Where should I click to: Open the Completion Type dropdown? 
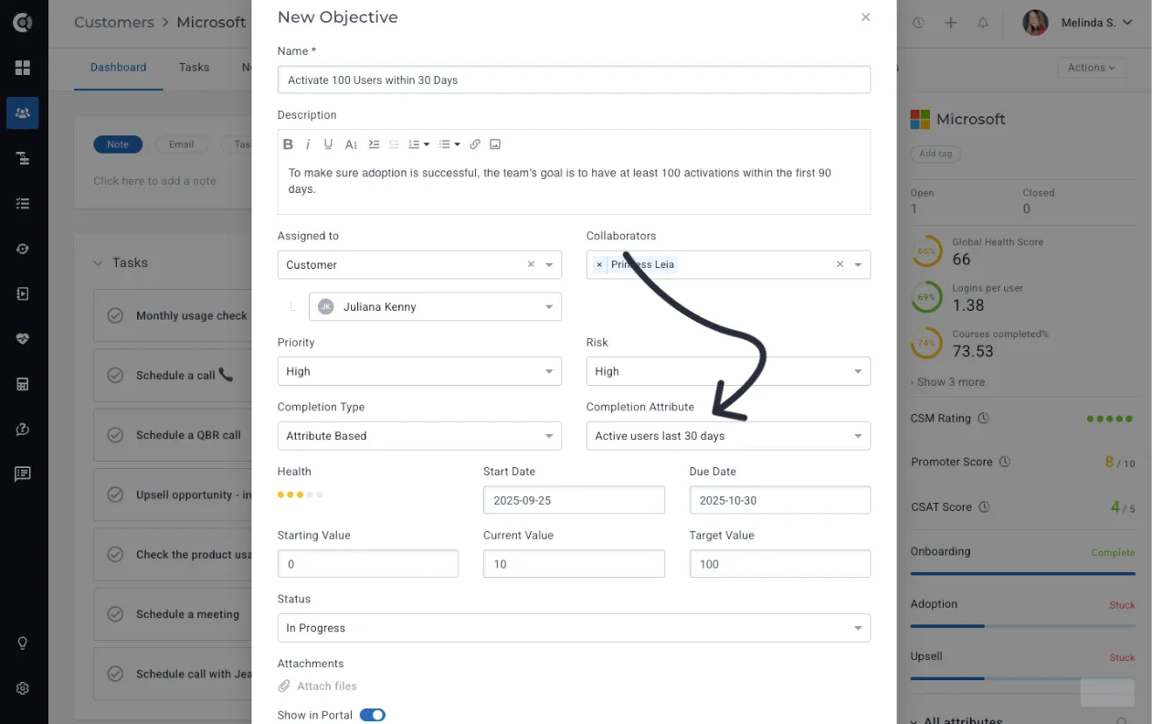coord(419,436)
